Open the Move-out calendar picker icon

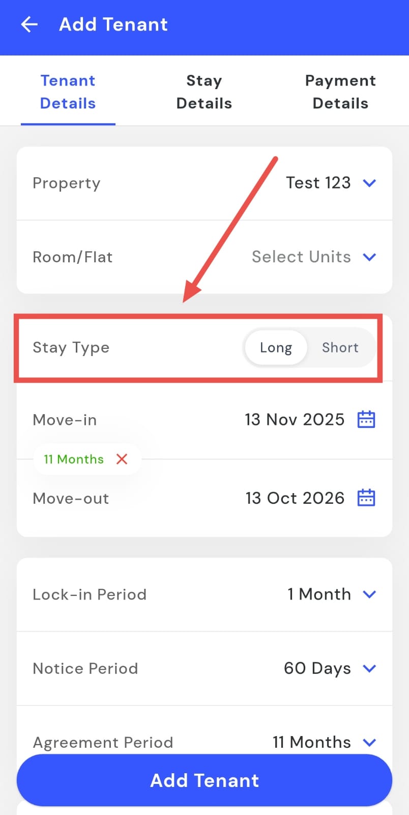point(366,498)
